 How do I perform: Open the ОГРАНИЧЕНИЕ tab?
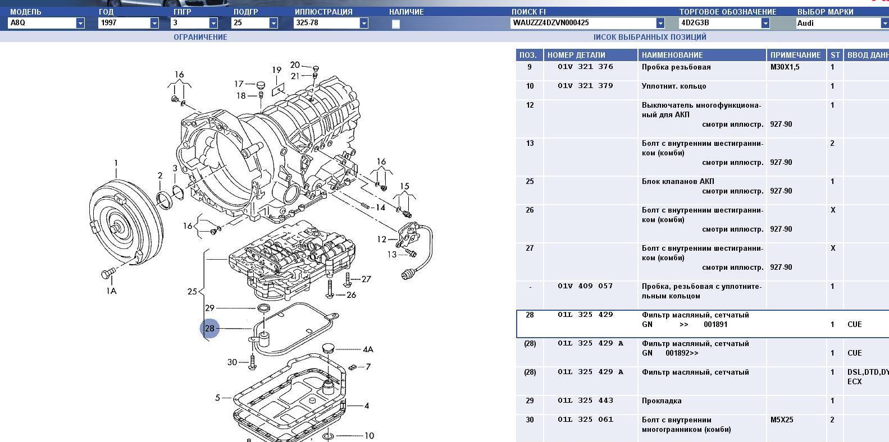click(200, 37)
